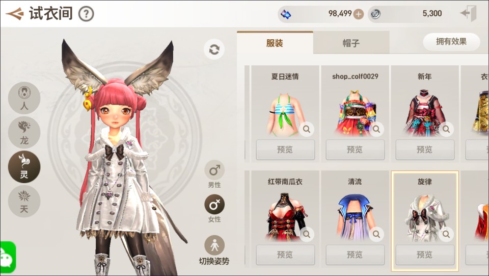The image size is (489, 276).
Task: Open the green chat bubble icon
Action: tap(7, 257)
